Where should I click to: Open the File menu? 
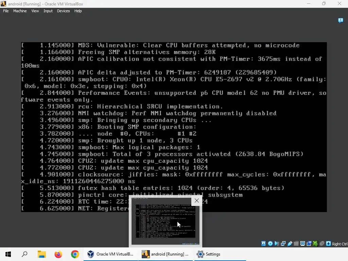pyautogui.click(x=6, y=11)
